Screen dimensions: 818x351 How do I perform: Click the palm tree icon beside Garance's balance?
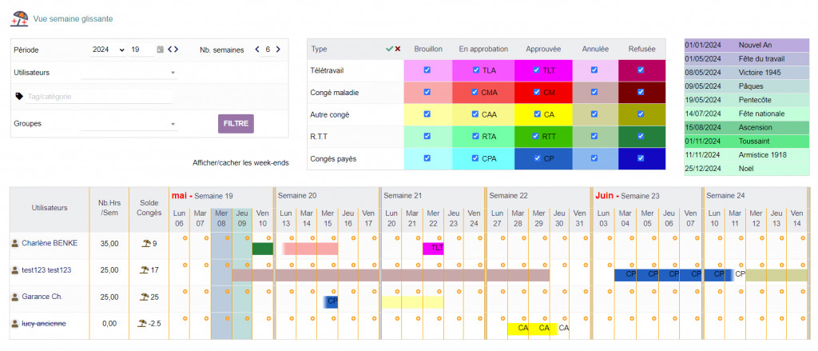(145, 297)
